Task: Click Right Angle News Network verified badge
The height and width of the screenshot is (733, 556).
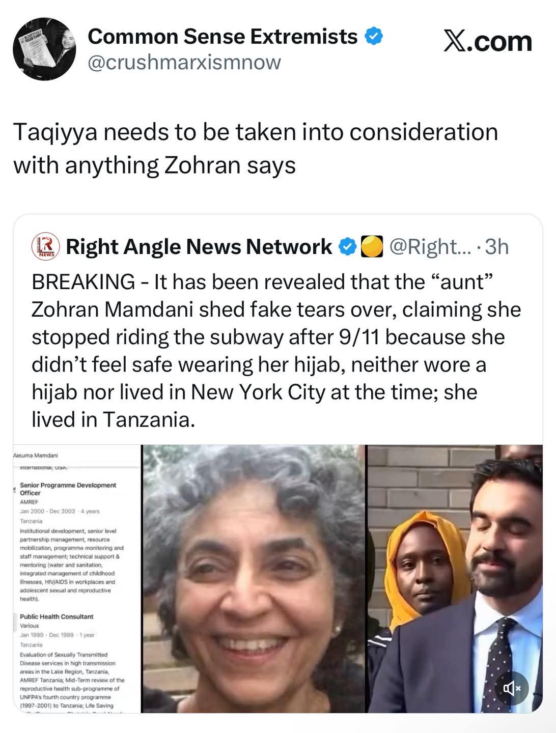Action: coord(348,247)
